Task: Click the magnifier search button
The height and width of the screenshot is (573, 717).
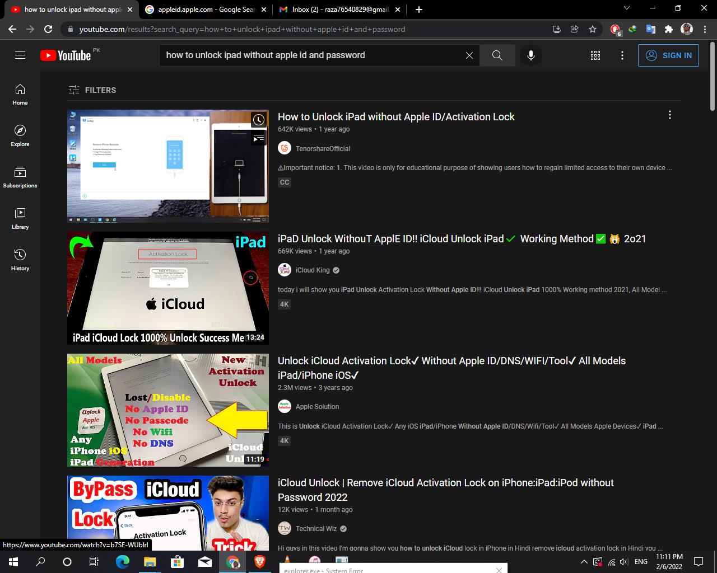Action: click(497, 55)
